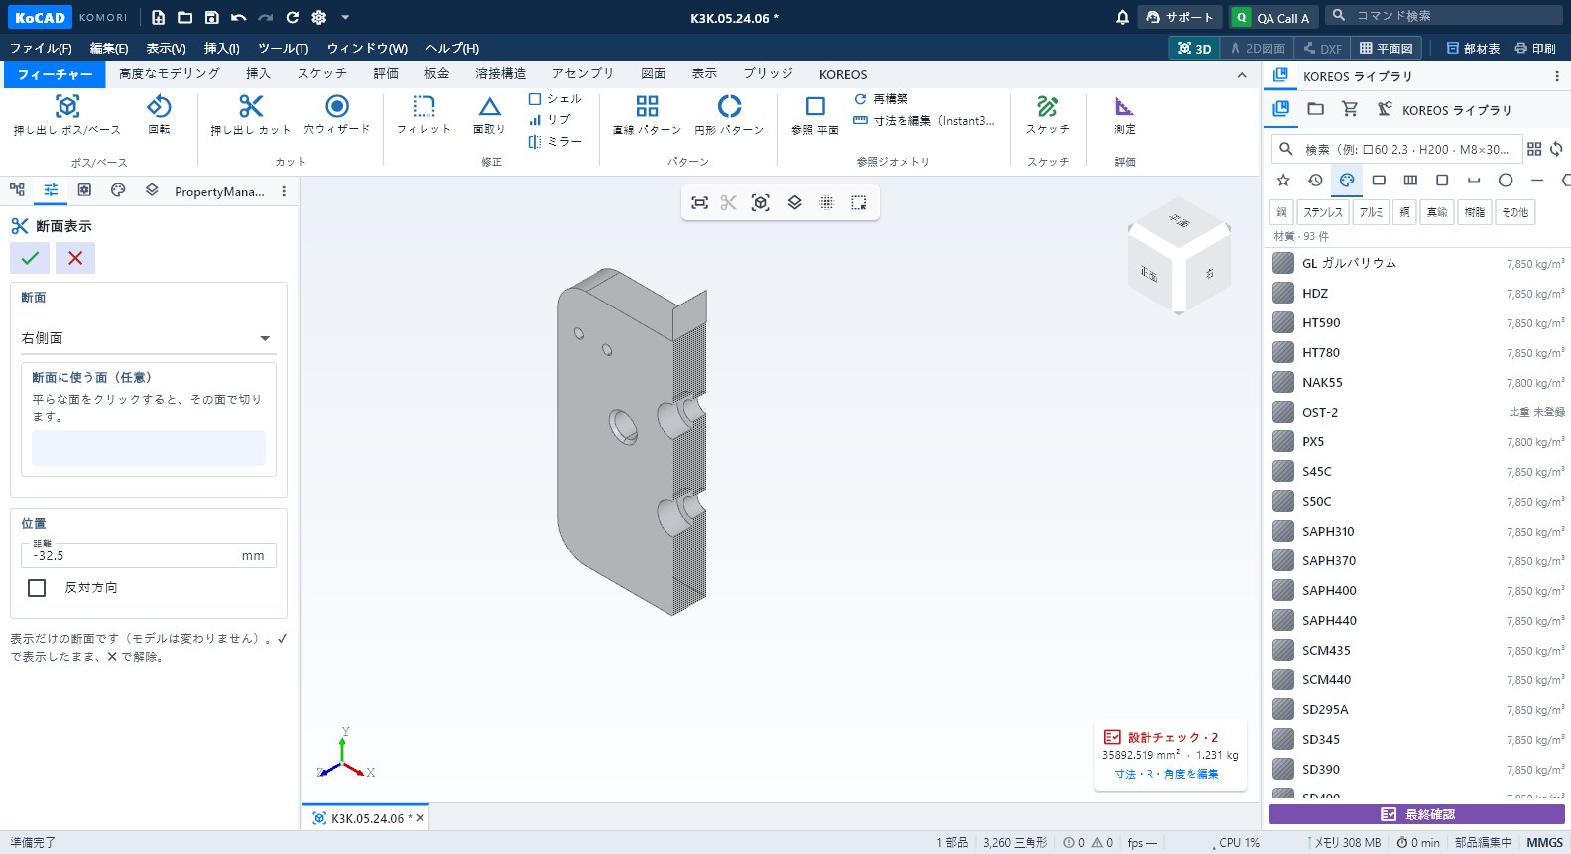Switch to the 板金 ribbon tab
Image resolution: width=1571 pixels, height=854 pixels.
(437, 73)
